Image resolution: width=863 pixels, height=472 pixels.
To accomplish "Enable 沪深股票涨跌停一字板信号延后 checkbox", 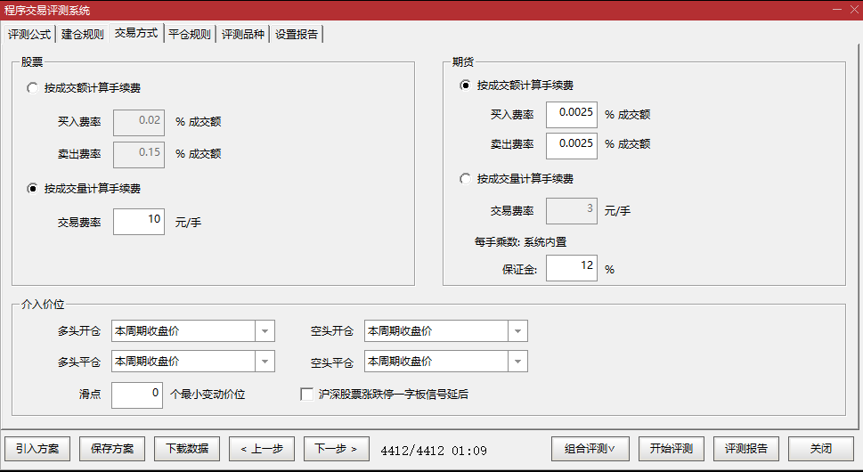I will [307, 394].
